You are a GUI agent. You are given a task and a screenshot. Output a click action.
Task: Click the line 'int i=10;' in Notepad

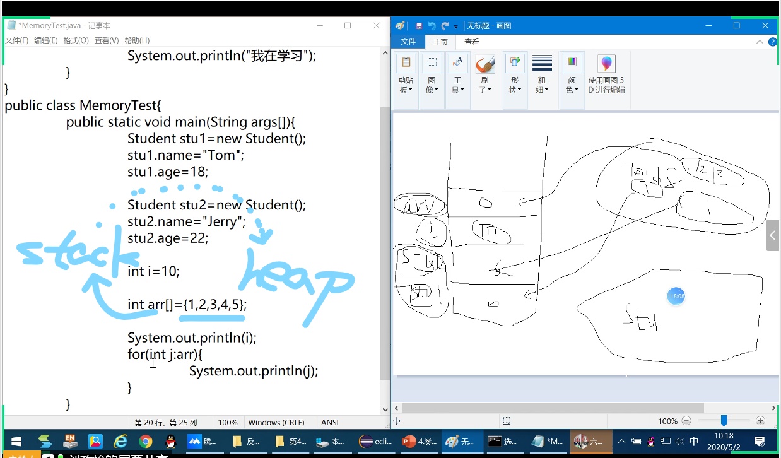coord(153,271)
